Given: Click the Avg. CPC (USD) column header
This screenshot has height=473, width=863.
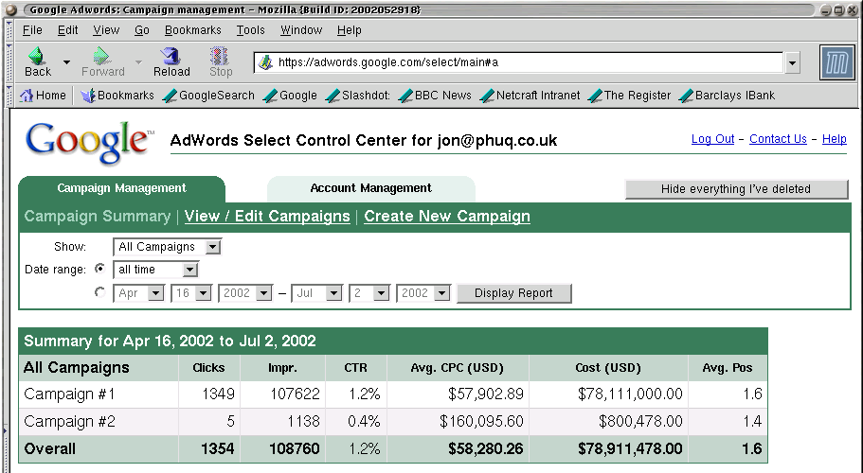Looking at the screenshot, I should pos(458,368).
